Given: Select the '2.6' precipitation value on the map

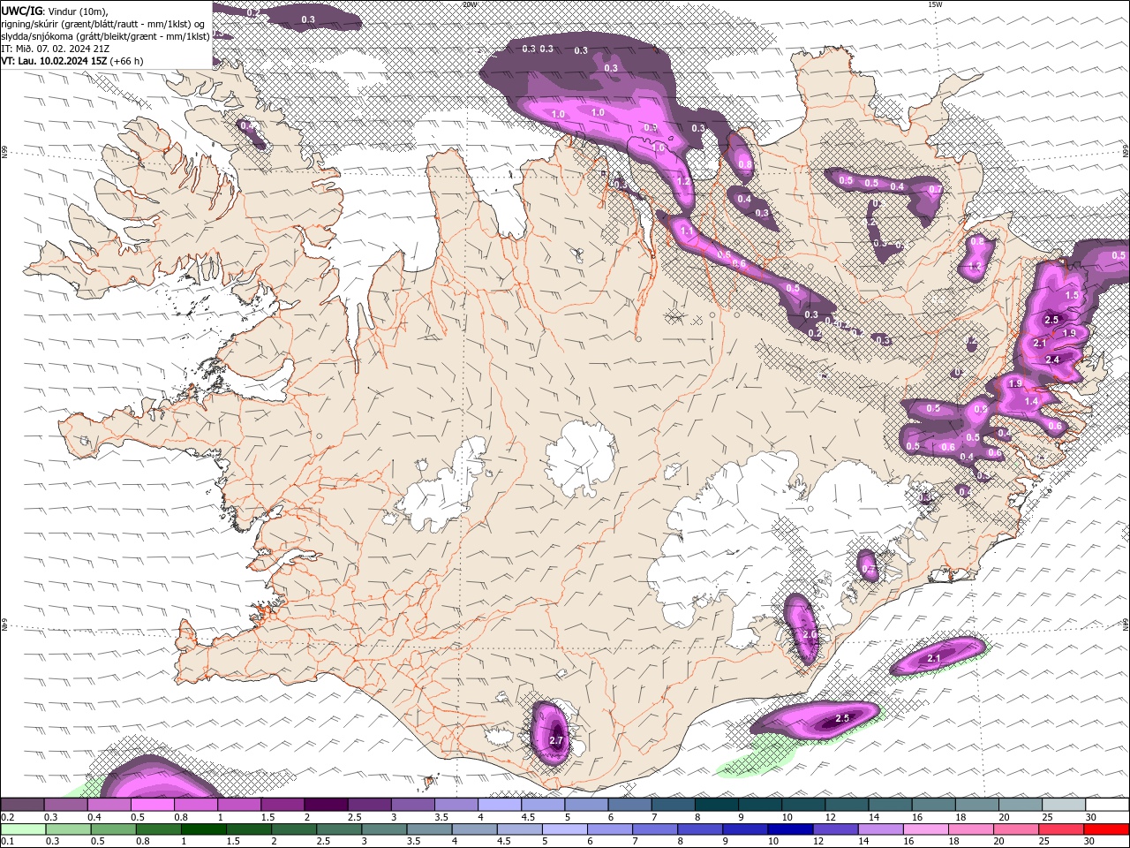Looking at the screenshot, I should 810,635.
